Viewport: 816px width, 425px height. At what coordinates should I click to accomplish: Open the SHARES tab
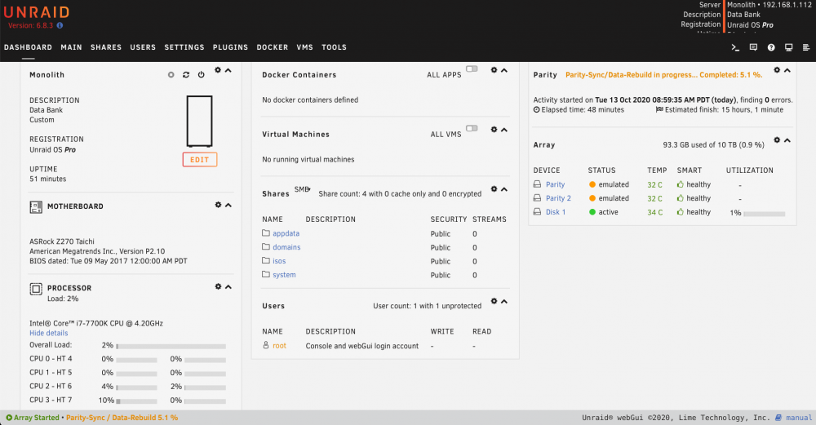106,47
